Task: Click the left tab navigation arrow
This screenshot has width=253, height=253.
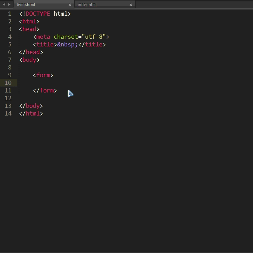Action: pyautogui.click(x=4, y=5)
